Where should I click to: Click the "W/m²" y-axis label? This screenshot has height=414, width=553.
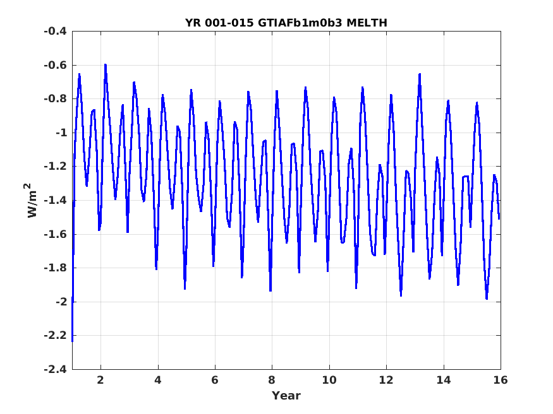pyautogui.click(x=32, y=200)
